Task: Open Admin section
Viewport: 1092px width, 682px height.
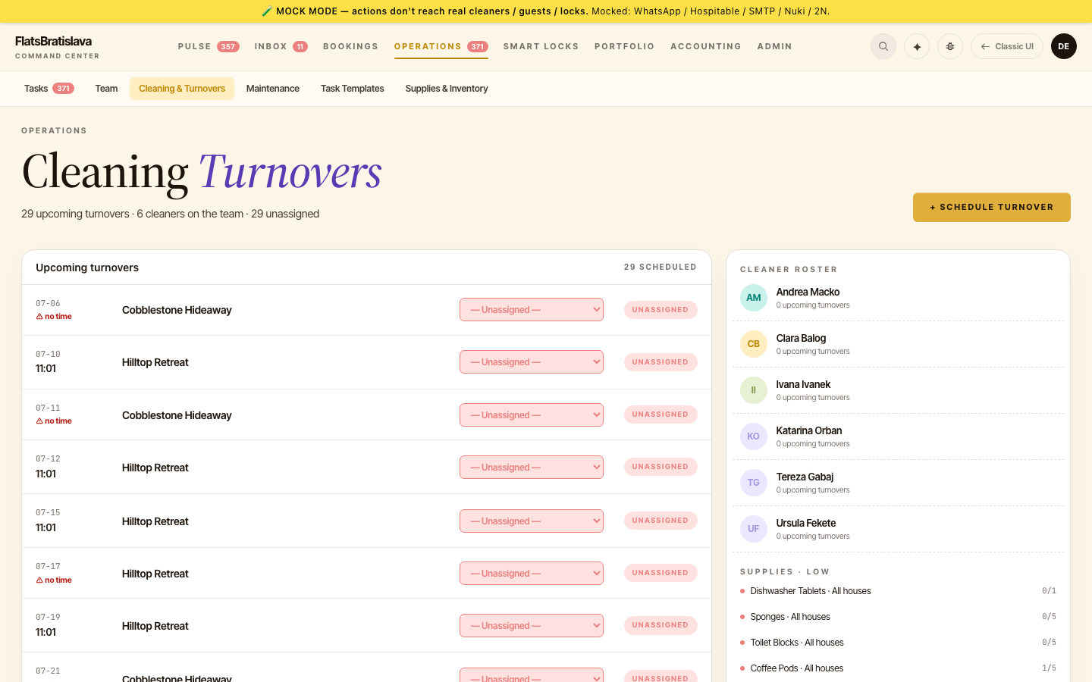Action: 774,46
